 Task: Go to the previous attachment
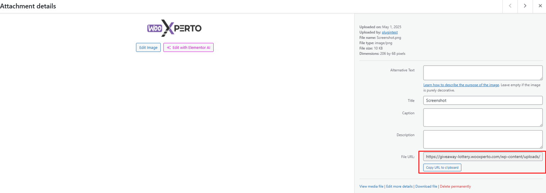[x=510, y=6]
